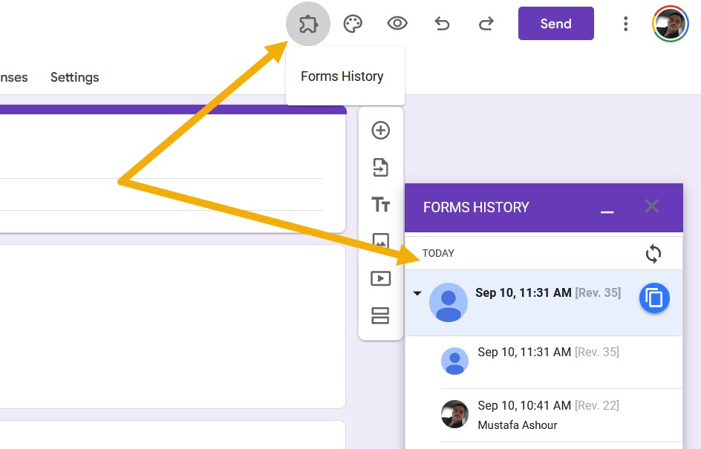Open the Customize Theme palette icon
Screen dimensions: 701x449
click(353, 23)
